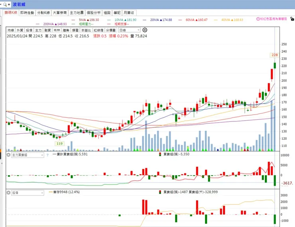295x227 pixels.
Task: Toggle the 本益比 overlay button
Action: click(86, 30)
